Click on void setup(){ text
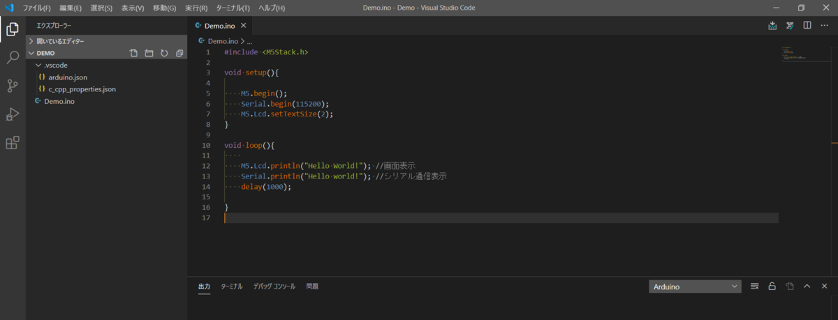This screenshot has height=320, width=838. [252, 73]
